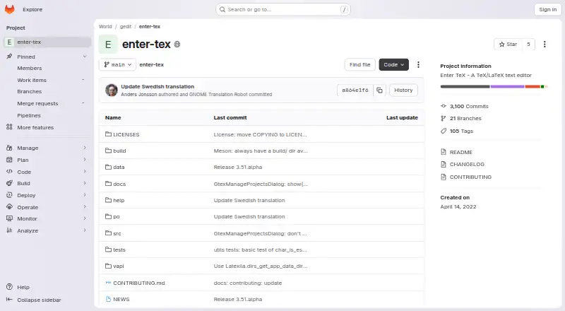Open the help folder icon

[x=108, y=200]
